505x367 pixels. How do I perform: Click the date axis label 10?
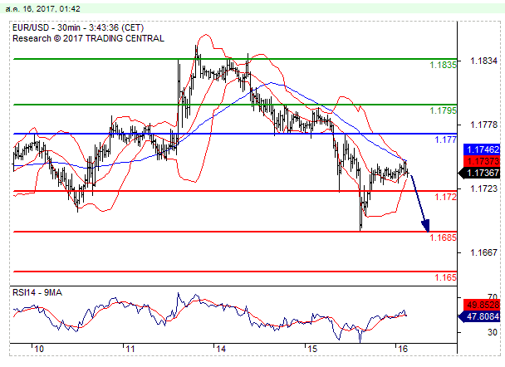[39, 349]
